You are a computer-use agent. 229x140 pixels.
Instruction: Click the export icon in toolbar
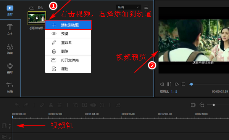pos(118,105)
